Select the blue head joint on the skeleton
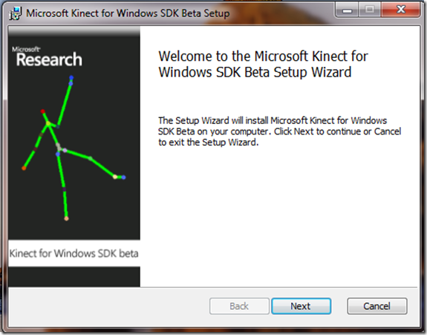 (71, 78)
